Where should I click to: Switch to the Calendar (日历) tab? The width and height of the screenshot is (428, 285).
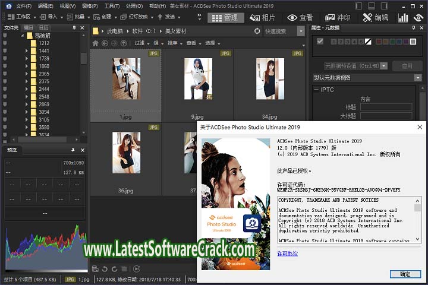point(43,27)
